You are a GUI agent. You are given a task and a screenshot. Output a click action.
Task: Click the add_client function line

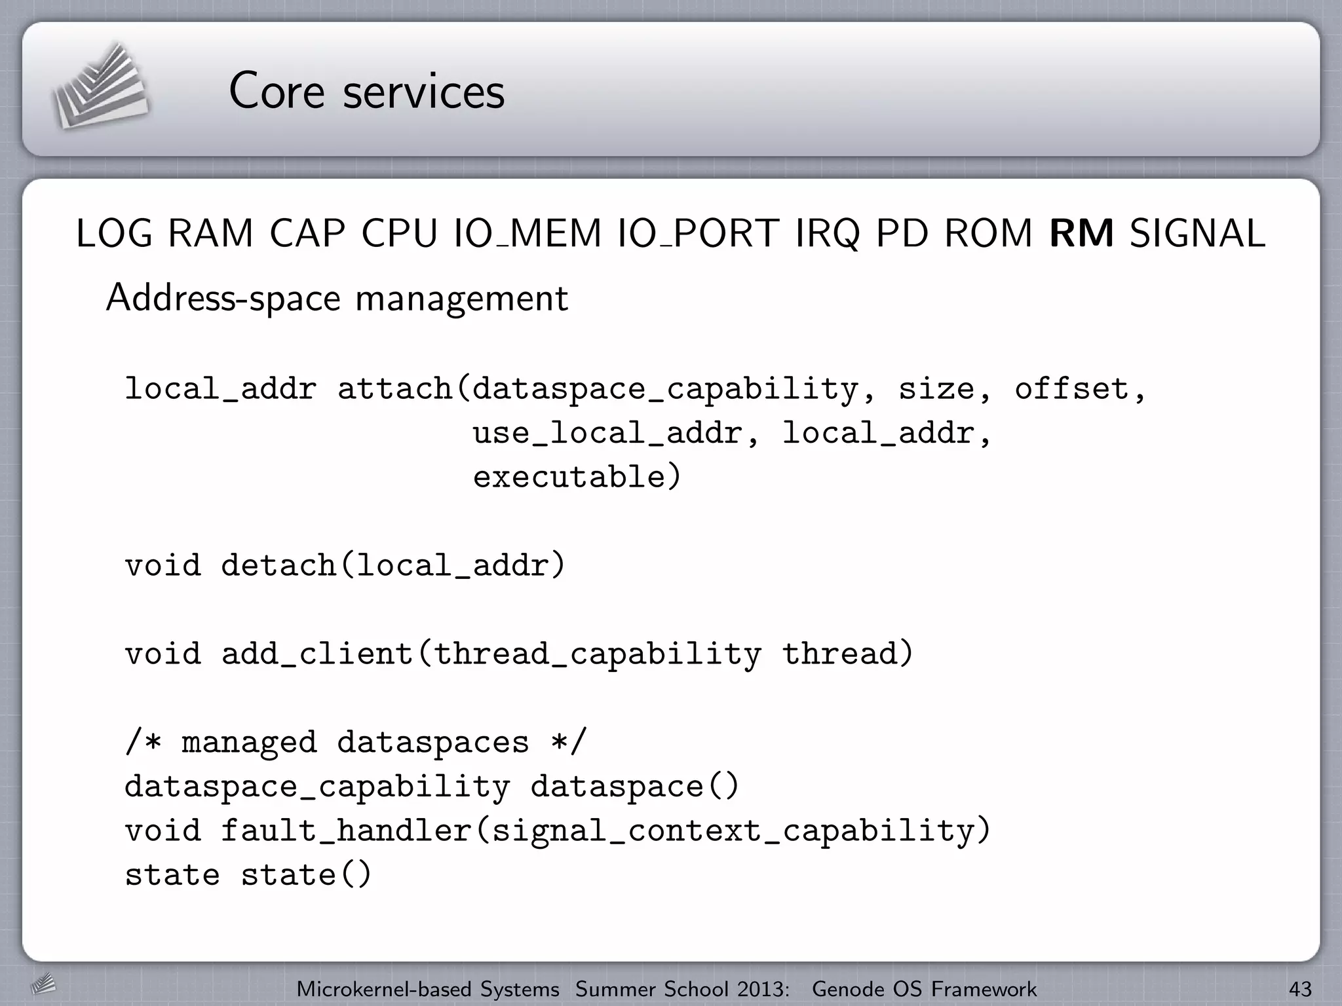[519, 654]
